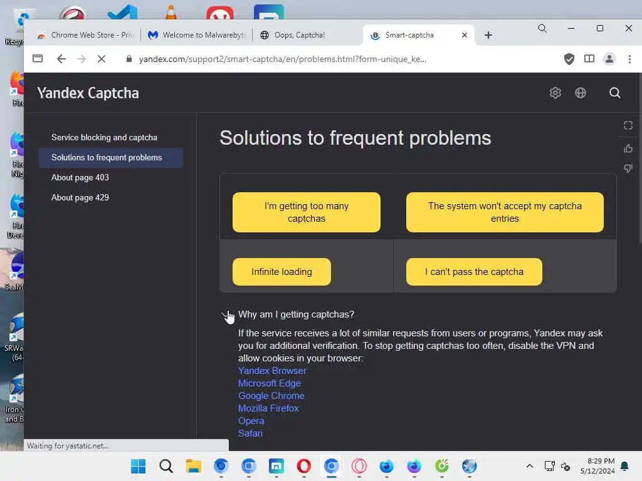642x481 pixels.
Task: Follow the Mozilla Firefox link
Action: point(268,408)
